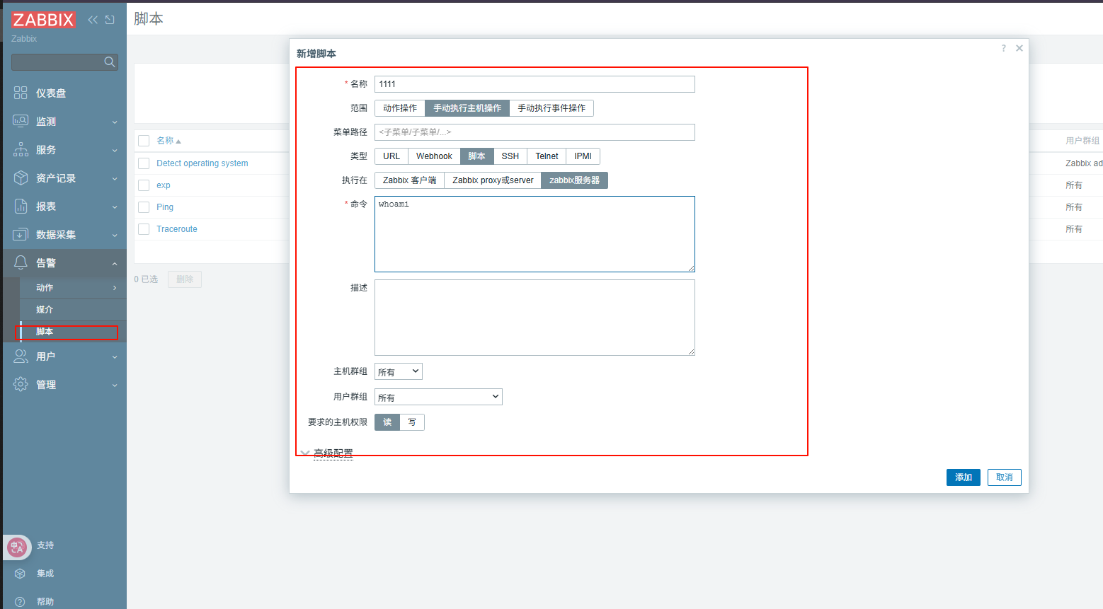Select the 脚本 menu item in sidebar
1103x609 pixels.
(x=45, y=332)
